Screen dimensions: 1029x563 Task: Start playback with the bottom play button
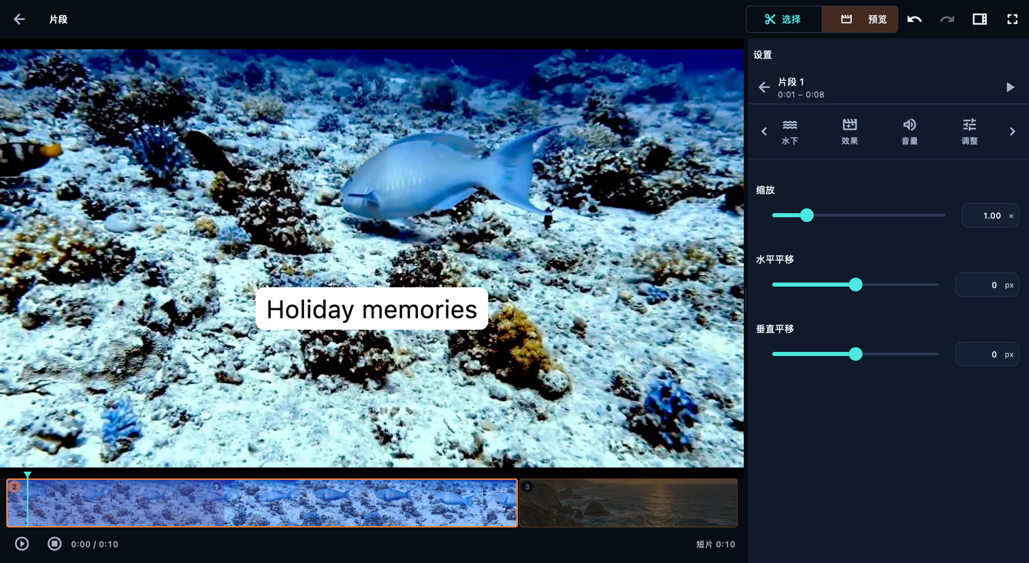pos(22,543)
